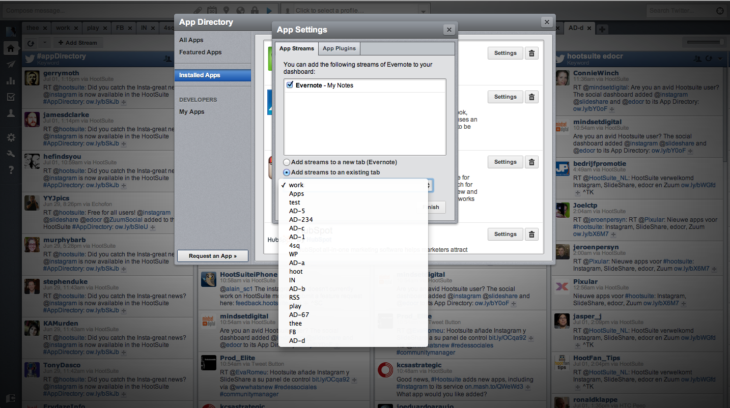Image resolution: width=730 pixels, height=408 pixels.
Task: Switch to the App Streams tab
Action: (297, 48)
